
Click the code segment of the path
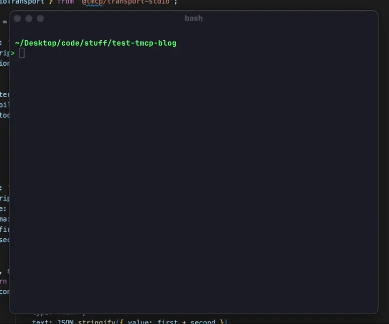[x=70, y=43]
